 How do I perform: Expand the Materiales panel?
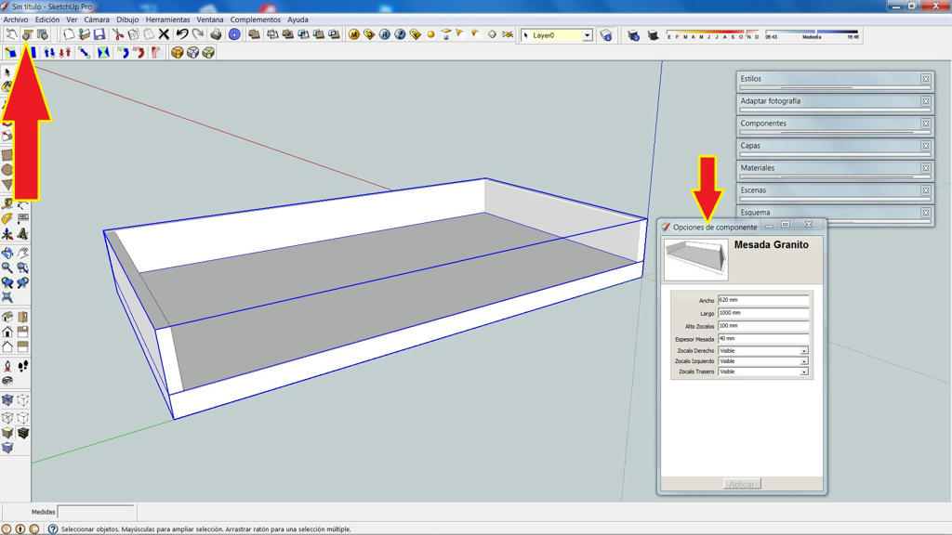click(828, 168)
